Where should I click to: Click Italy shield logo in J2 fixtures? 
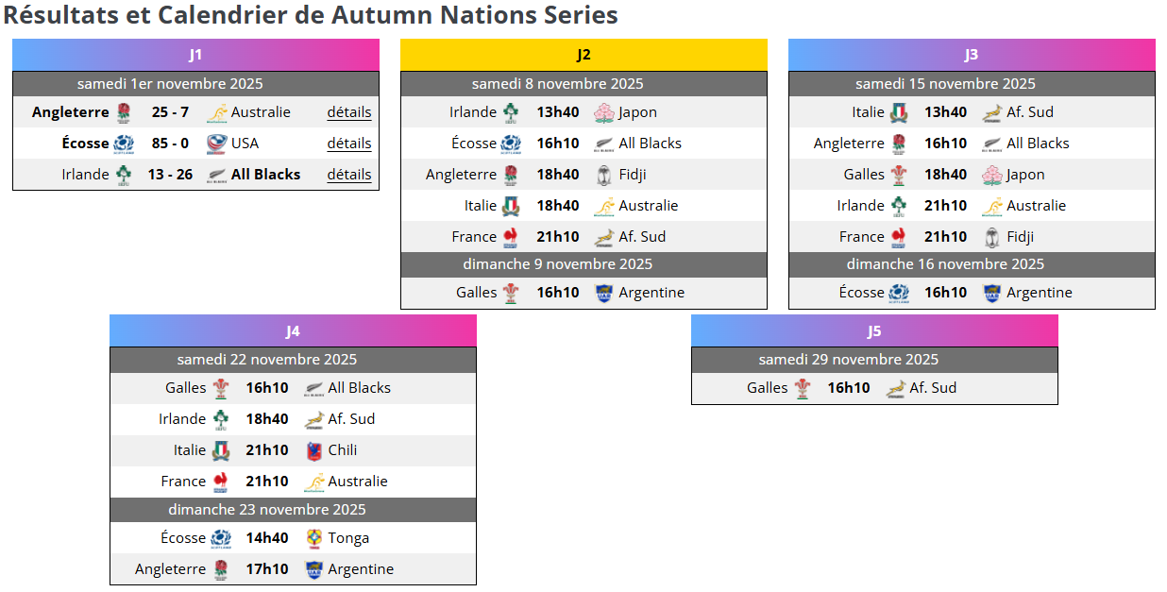[x=511, y=206]
